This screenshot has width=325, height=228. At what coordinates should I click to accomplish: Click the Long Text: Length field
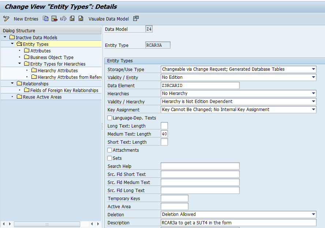pyautogui.click(x=164, y=126)
